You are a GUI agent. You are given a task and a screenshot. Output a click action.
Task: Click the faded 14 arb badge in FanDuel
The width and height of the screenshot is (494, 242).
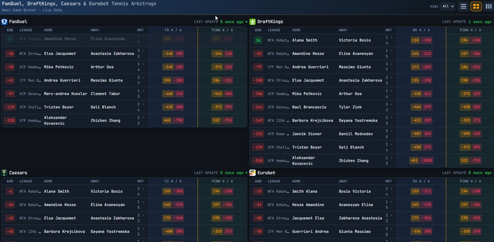pos(10,39)
